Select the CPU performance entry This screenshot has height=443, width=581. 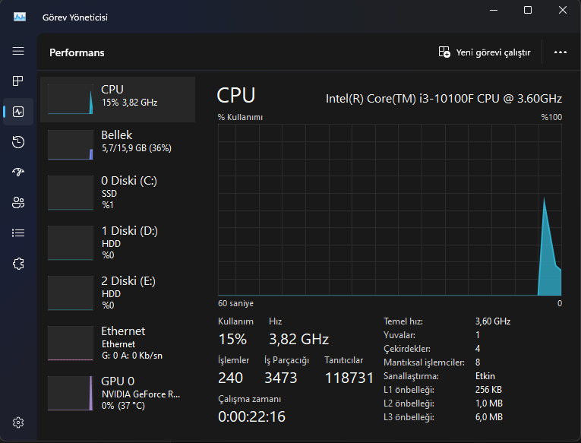118,99
